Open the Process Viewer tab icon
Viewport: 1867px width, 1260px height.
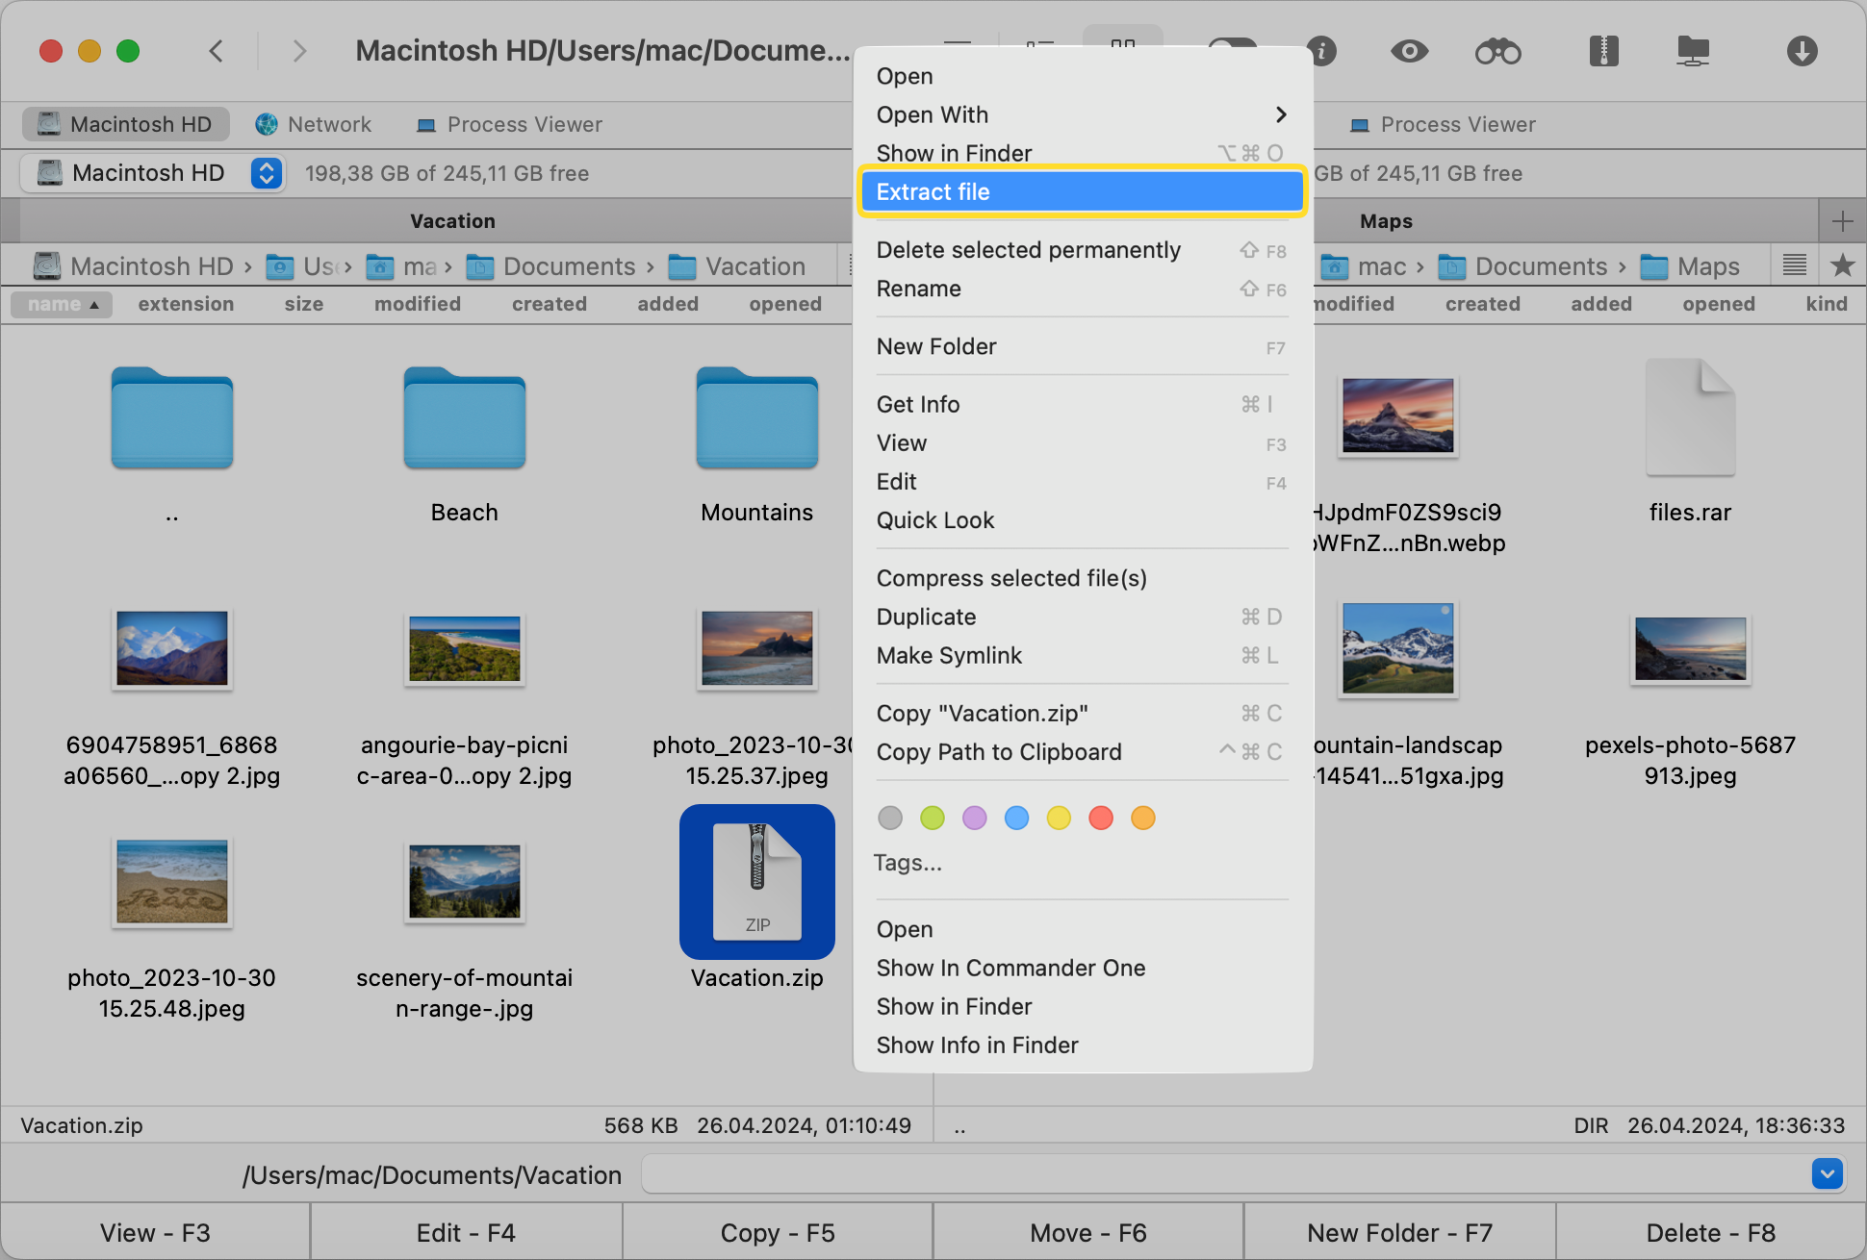tap(426, 124)
